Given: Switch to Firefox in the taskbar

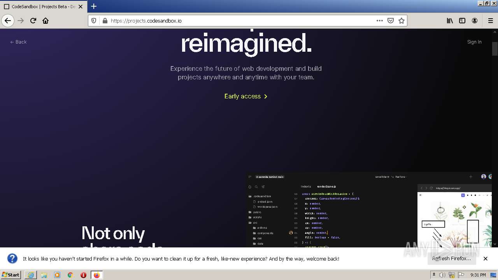Looking at the screenshot, I should tap(96, 275).
